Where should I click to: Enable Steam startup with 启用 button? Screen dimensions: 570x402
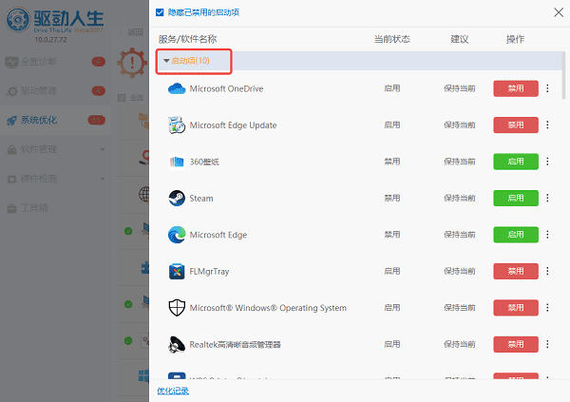click(x=515, y=198)
